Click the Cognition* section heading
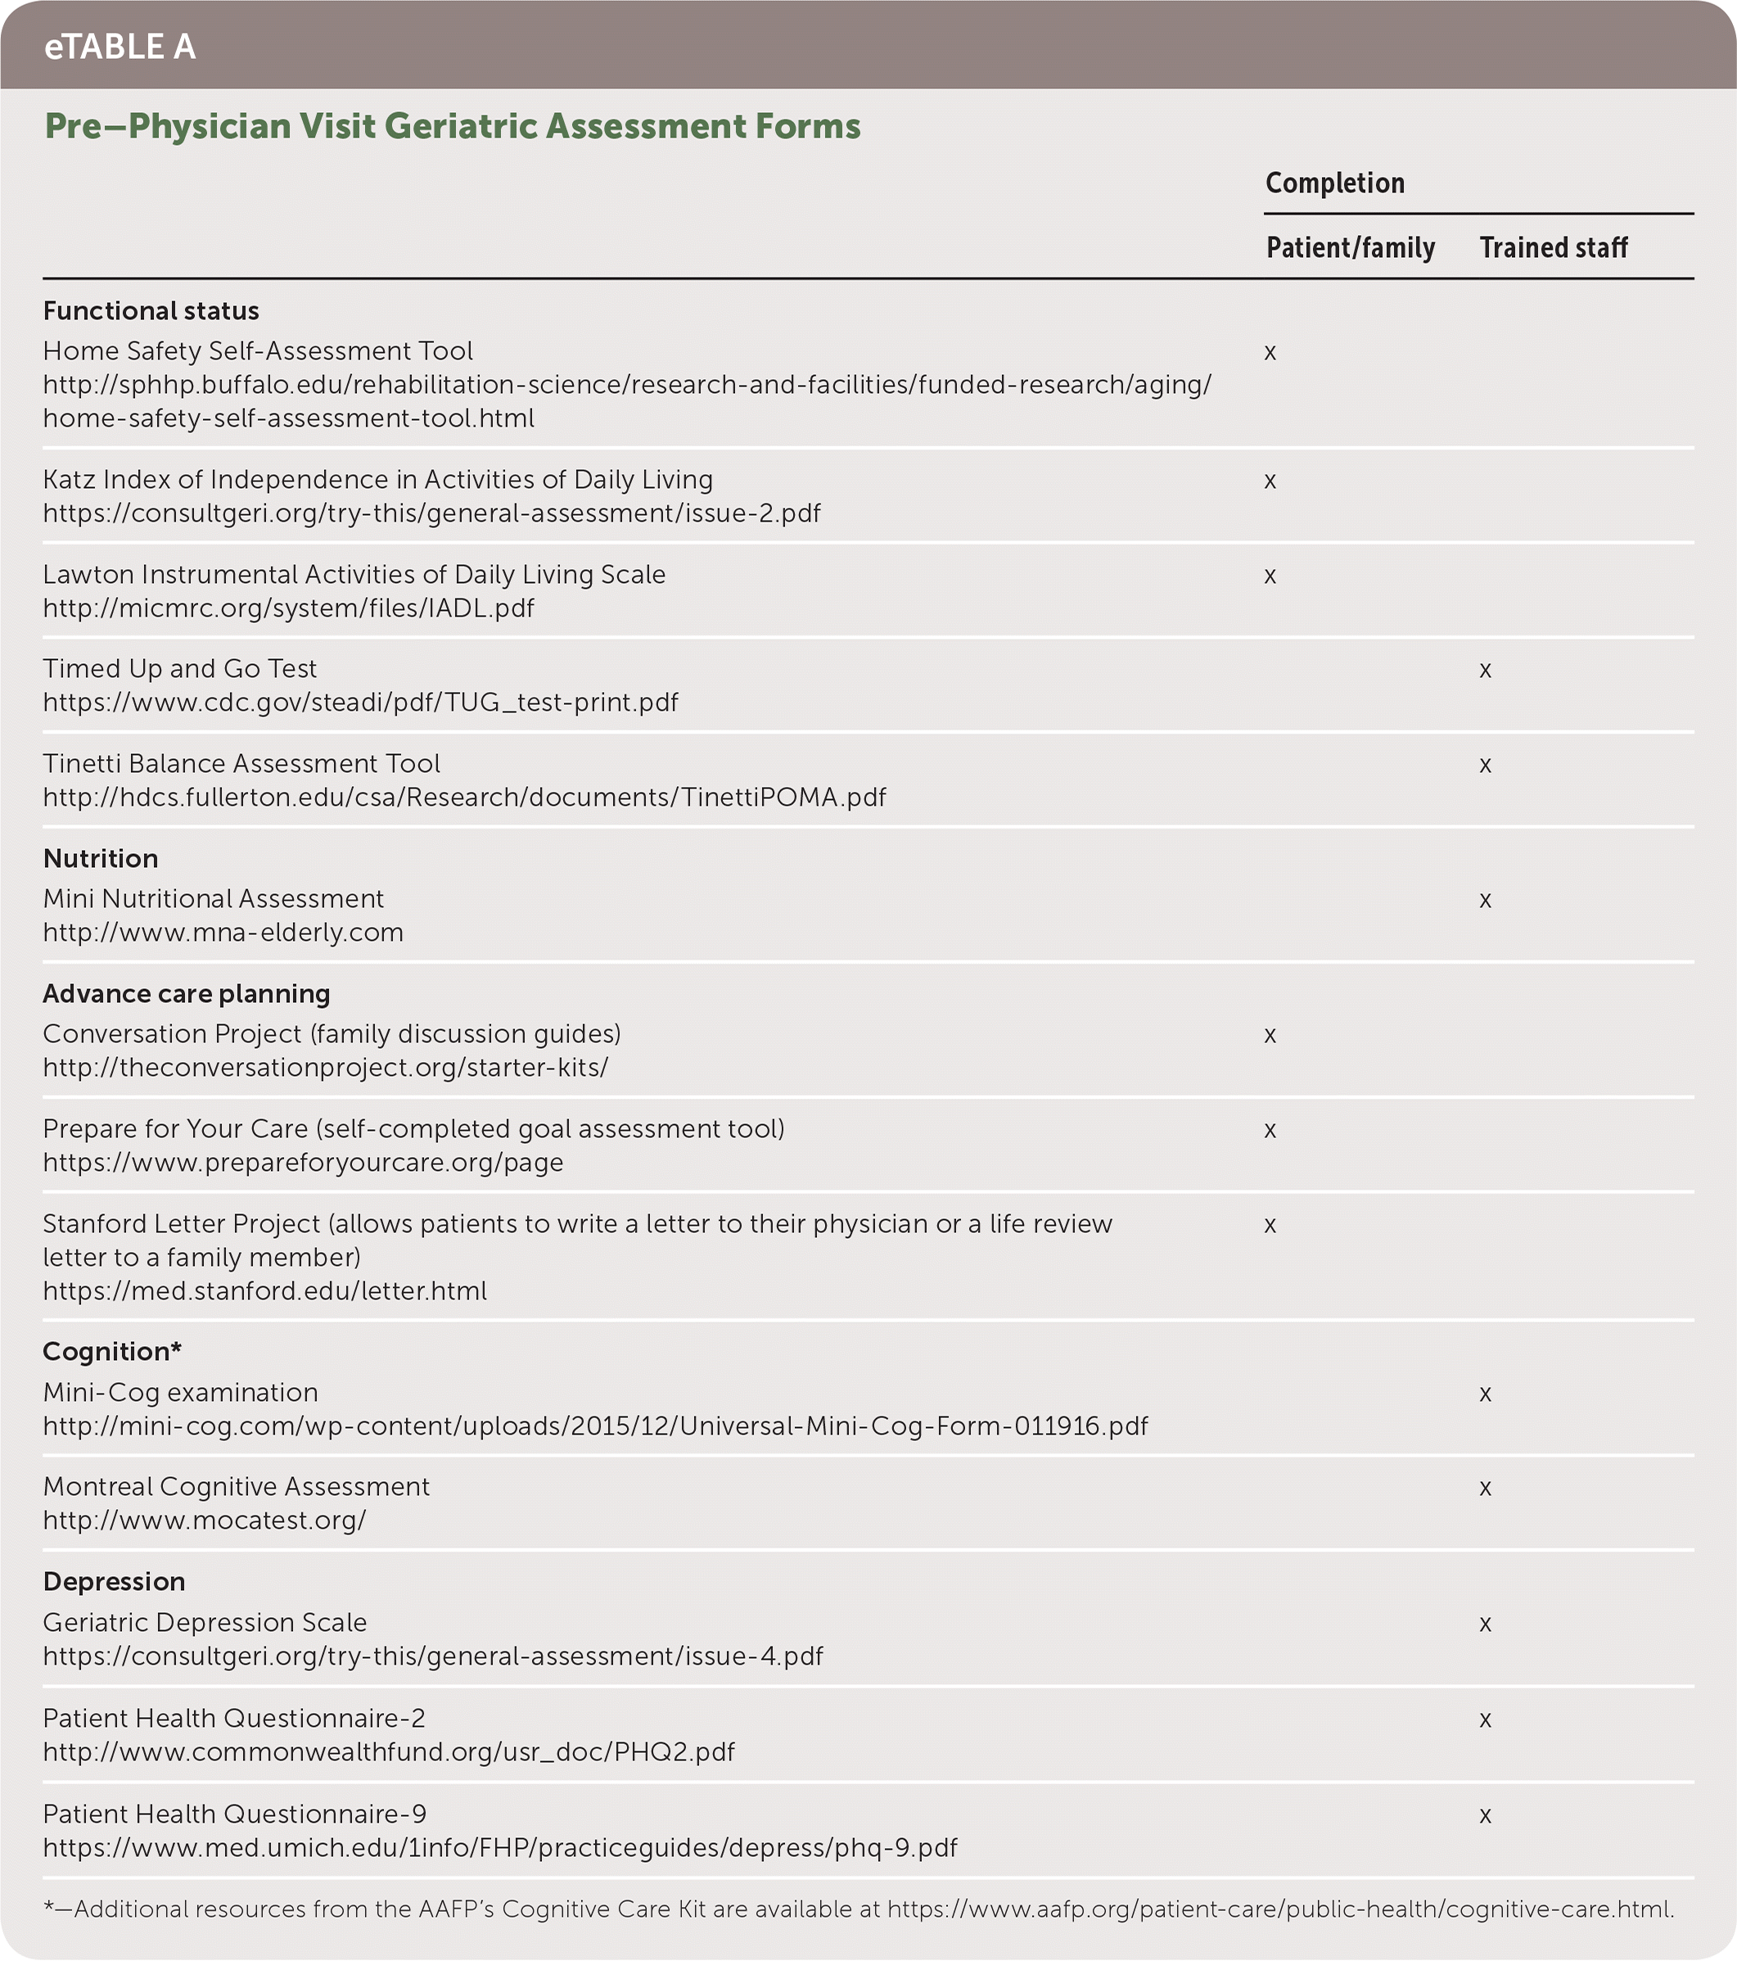 pyautogui.click(x=112, y=1352)
